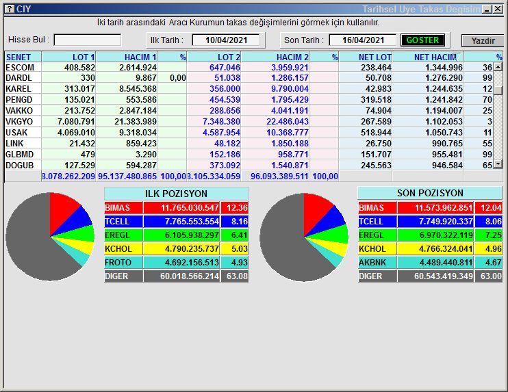Select the LINK row
Screen dimensions: 508x392
[249, 144]
